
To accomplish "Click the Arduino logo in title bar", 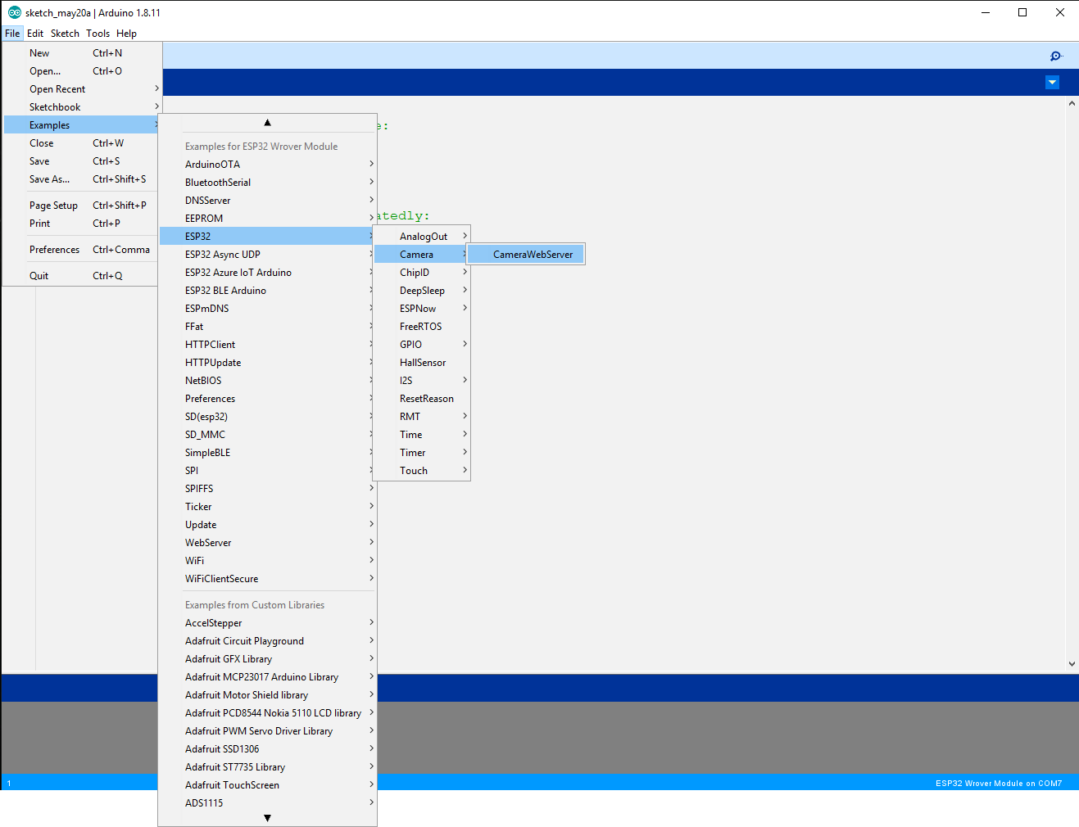I will (x=14, y=12).
